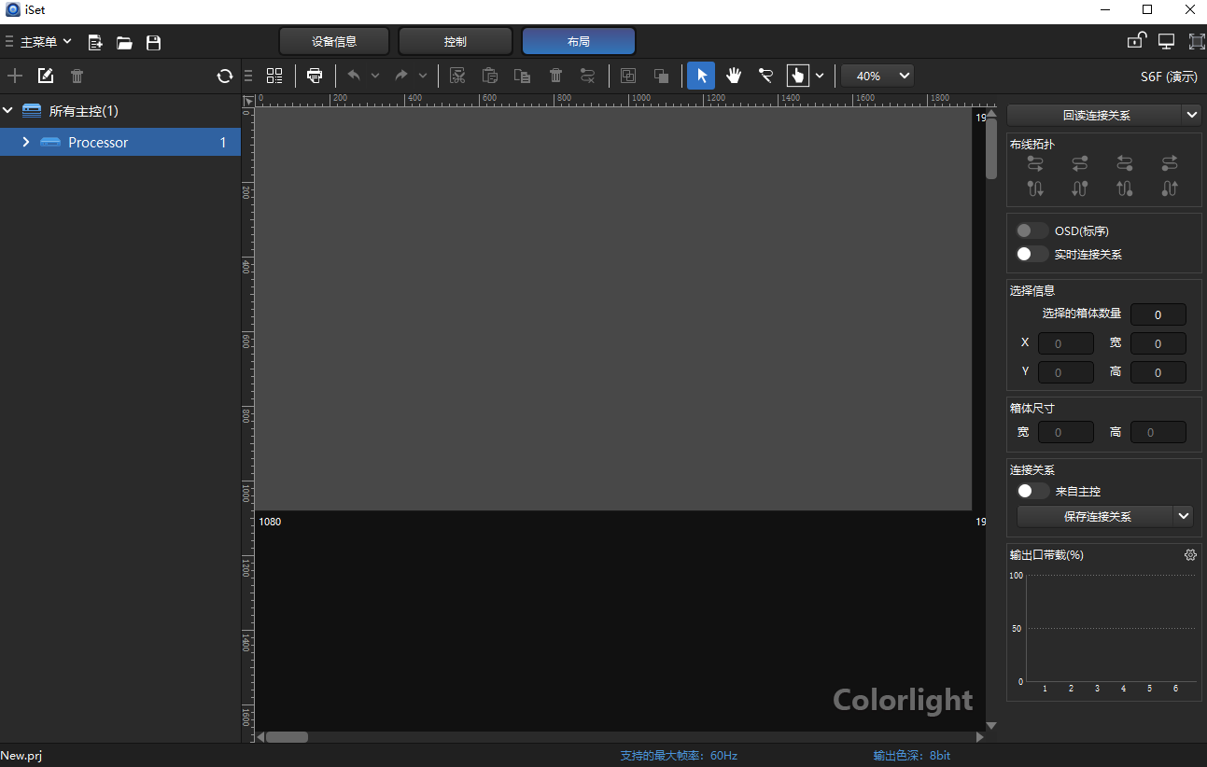Viewport: 1207px width, 767px height.
Task: Click the print icon in toolbar
Action: (315, 76)
